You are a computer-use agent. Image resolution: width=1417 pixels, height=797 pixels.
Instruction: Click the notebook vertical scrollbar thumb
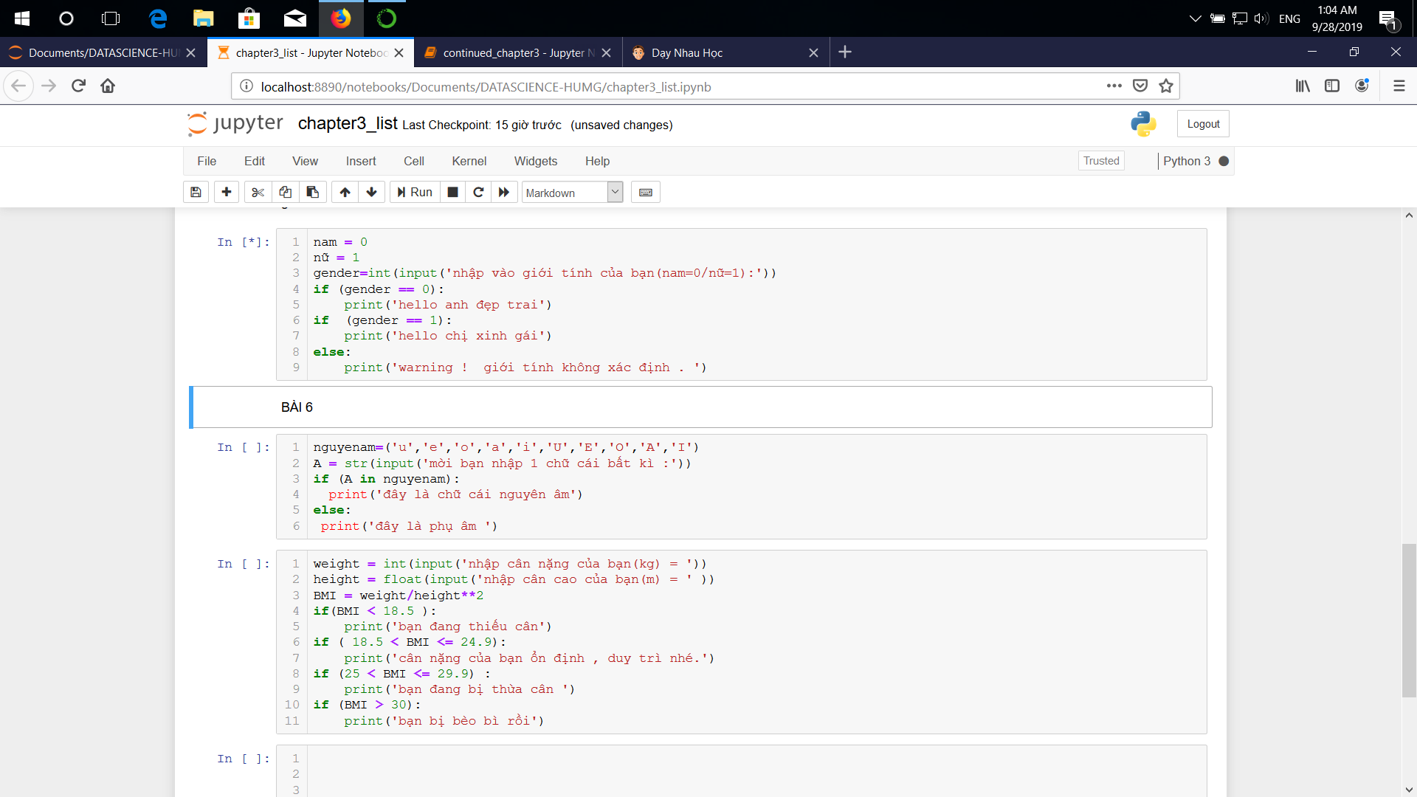(x=1409, y=620)
